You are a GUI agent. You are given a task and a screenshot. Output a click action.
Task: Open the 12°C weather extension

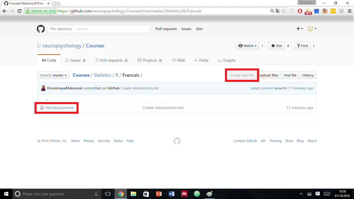[308, 11]
